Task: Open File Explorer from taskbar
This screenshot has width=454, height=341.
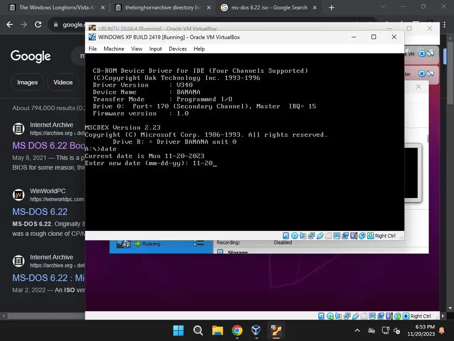Action: [217, 330]
